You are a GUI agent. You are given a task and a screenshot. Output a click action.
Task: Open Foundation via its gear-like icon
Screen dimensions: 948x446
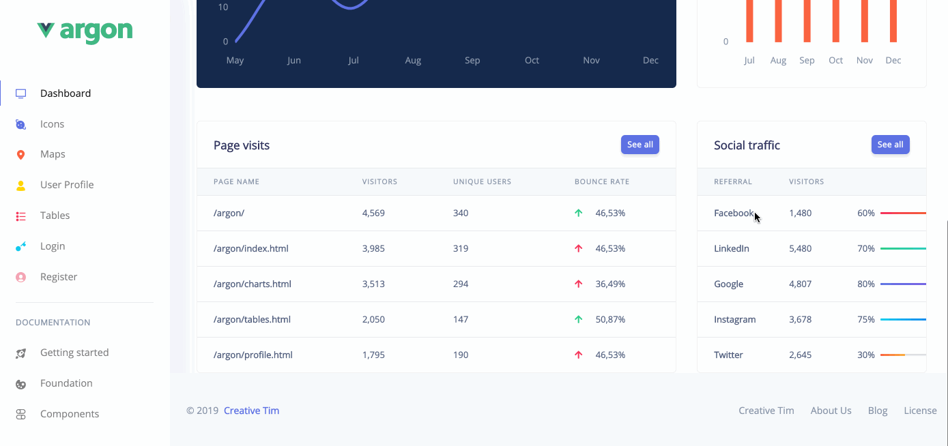coord(20,383)
